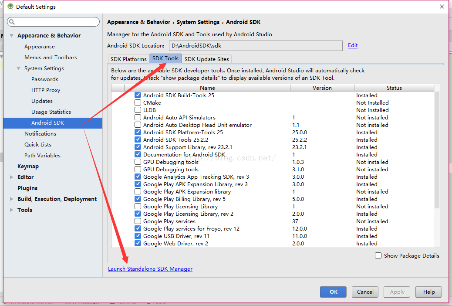This screenshot has width=452, height=306.
Task: Click System Settings in breadcrumb
Action: click(x=198, y=22)
